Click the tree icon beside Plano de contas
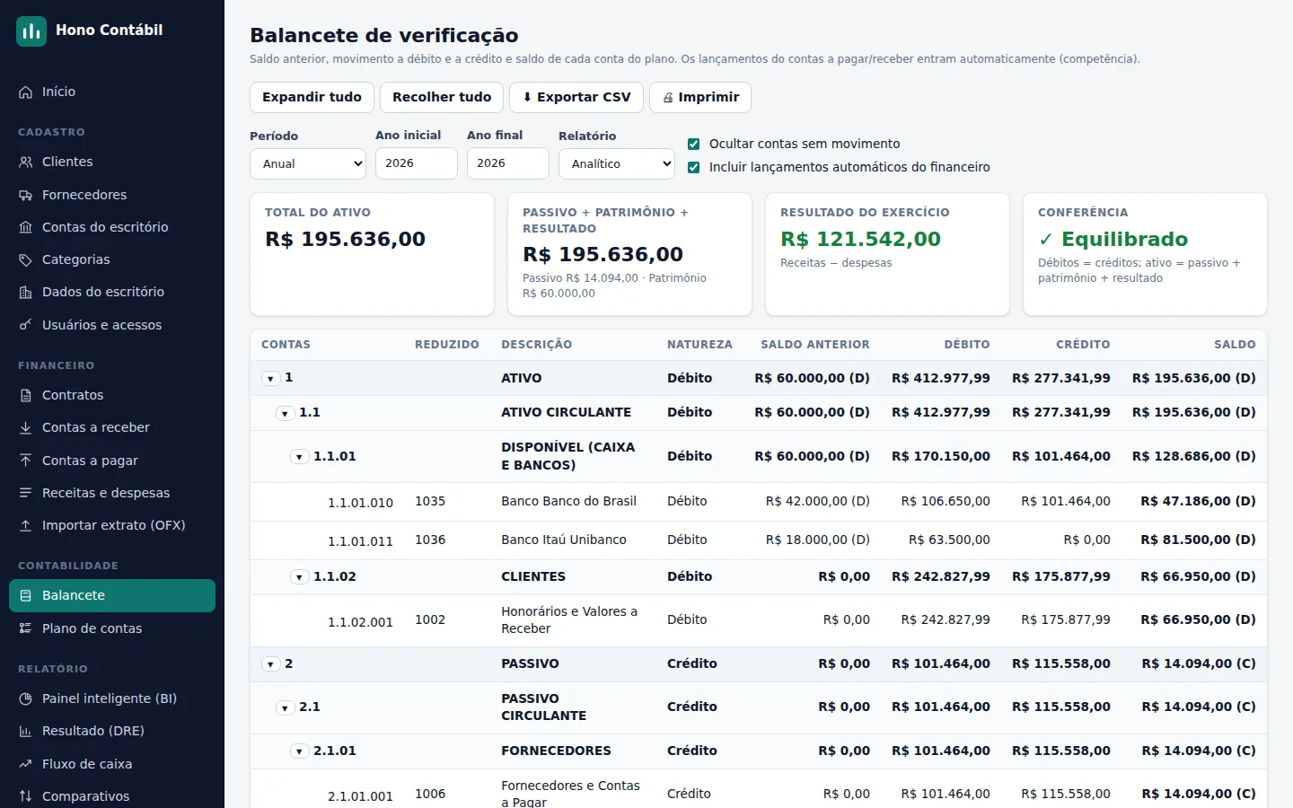The image size is (1293, 808). pos(25,628)
